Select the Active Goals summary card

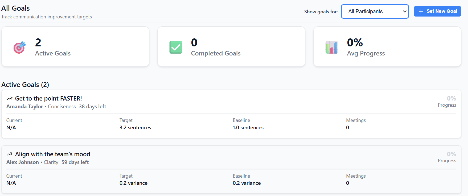point(75,47)
